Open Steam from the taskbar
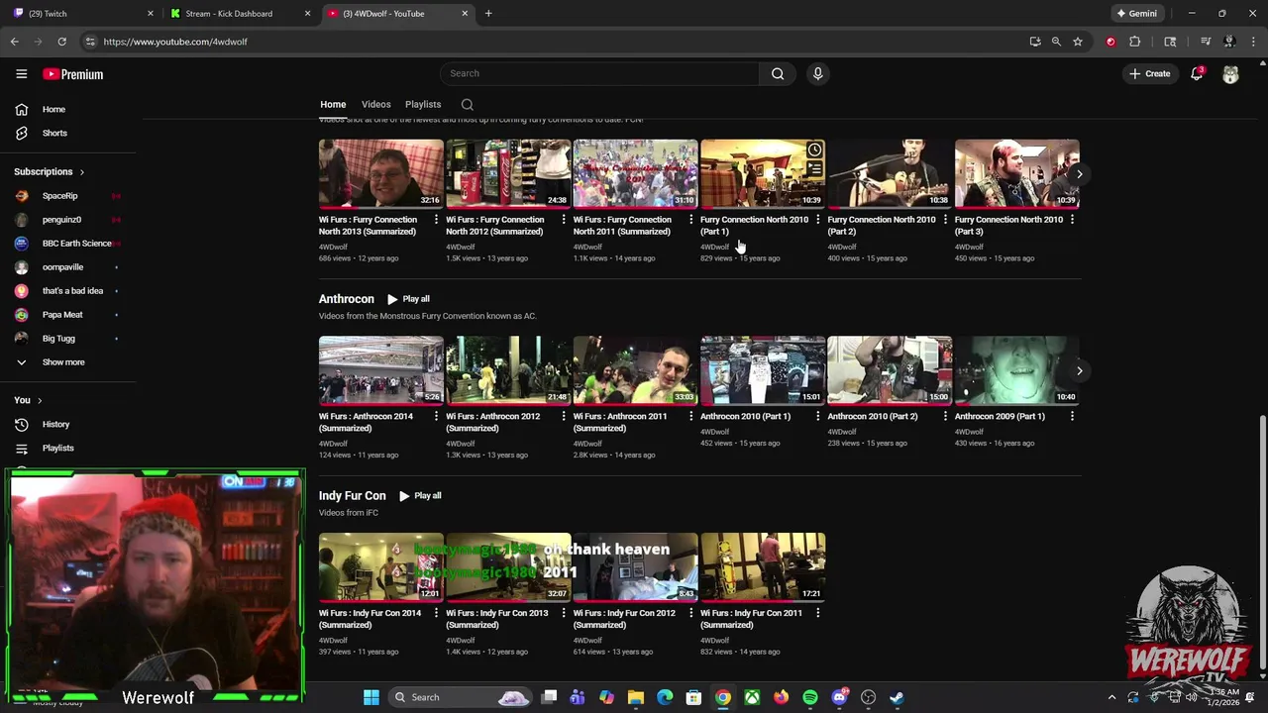Image resolution: width=1268 pixels, height=713 pixels. (x=897, y=697)
